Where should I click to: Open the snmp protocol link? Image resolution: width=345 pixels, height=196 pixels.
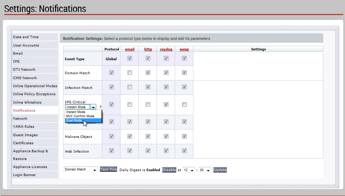point(184,49)
